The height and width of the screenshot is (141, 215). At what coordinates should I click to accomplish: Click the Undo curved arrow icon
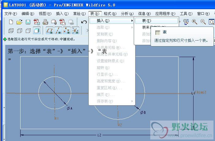click(84, 22)
